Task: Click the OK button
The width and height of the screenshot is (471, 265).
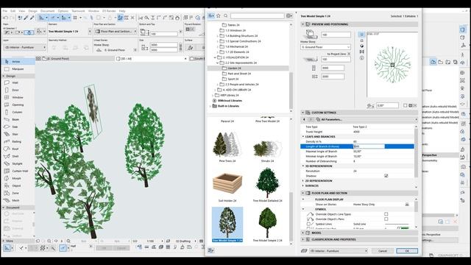Action: (x=407, y=250)
